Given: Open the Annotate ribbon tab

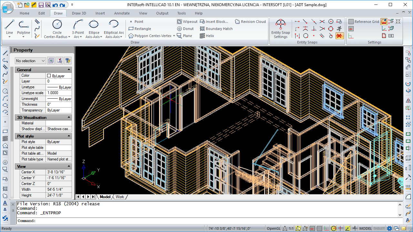Looking at the screenshot, I should point(122,13).
